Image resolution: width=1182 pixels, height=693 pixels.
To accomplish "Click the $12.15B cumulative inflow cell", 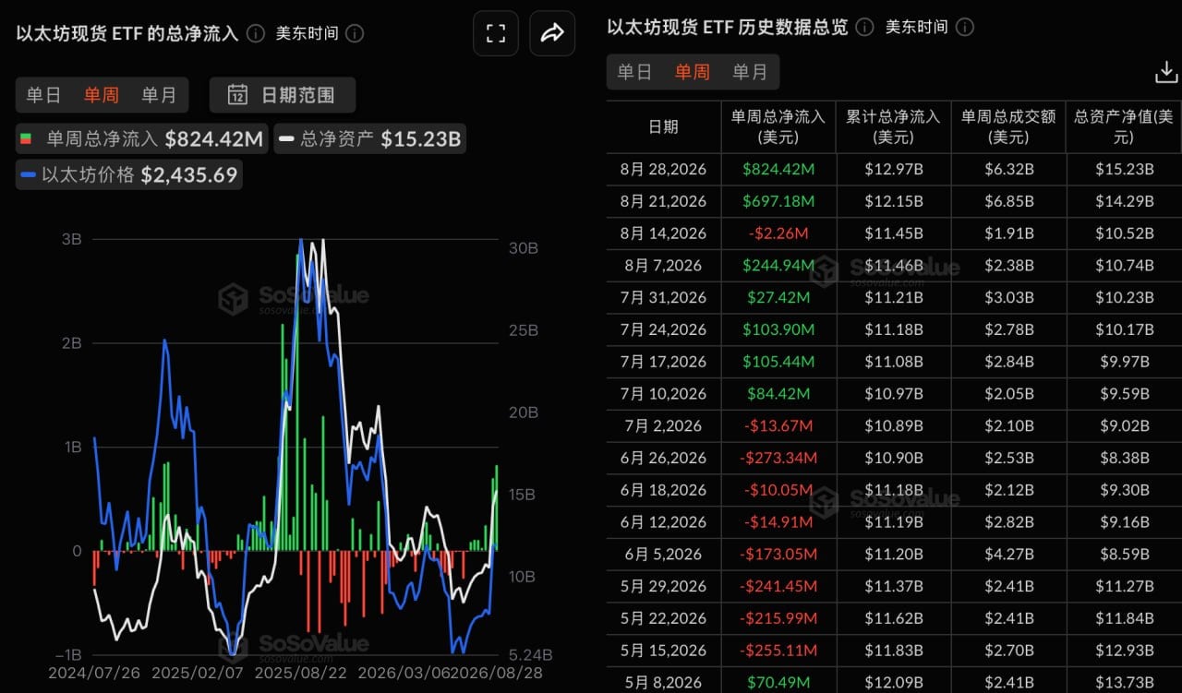I will pos(893,201).
